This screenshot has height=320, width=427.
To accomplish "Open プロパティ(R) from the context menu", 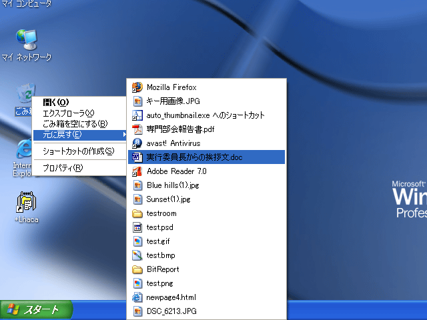I will point(79,168).
